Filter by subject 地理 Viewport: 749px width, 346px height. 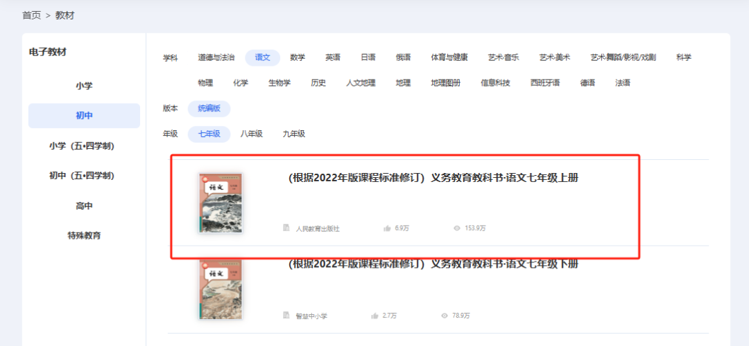[x=403, y=83]
